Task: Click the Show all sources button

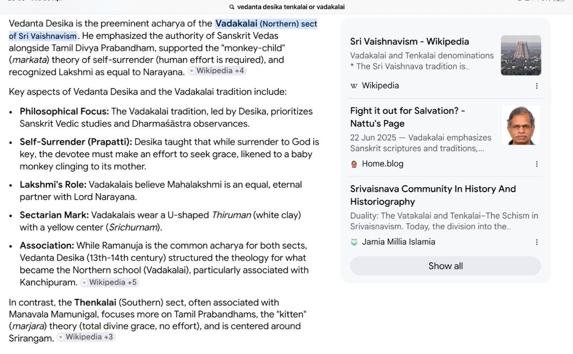Action: 446,266
